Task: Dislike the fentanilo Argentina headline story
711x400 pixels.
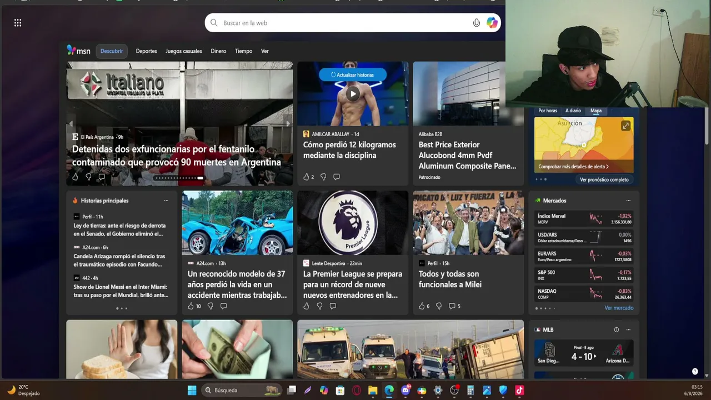Action: tap(88, 177)
